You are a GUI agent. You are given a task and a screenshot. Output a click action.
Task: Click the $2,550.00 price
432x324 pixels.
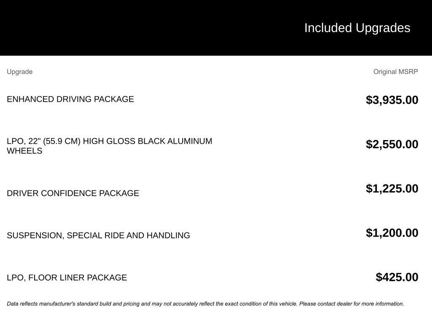(x=392, y=144)
